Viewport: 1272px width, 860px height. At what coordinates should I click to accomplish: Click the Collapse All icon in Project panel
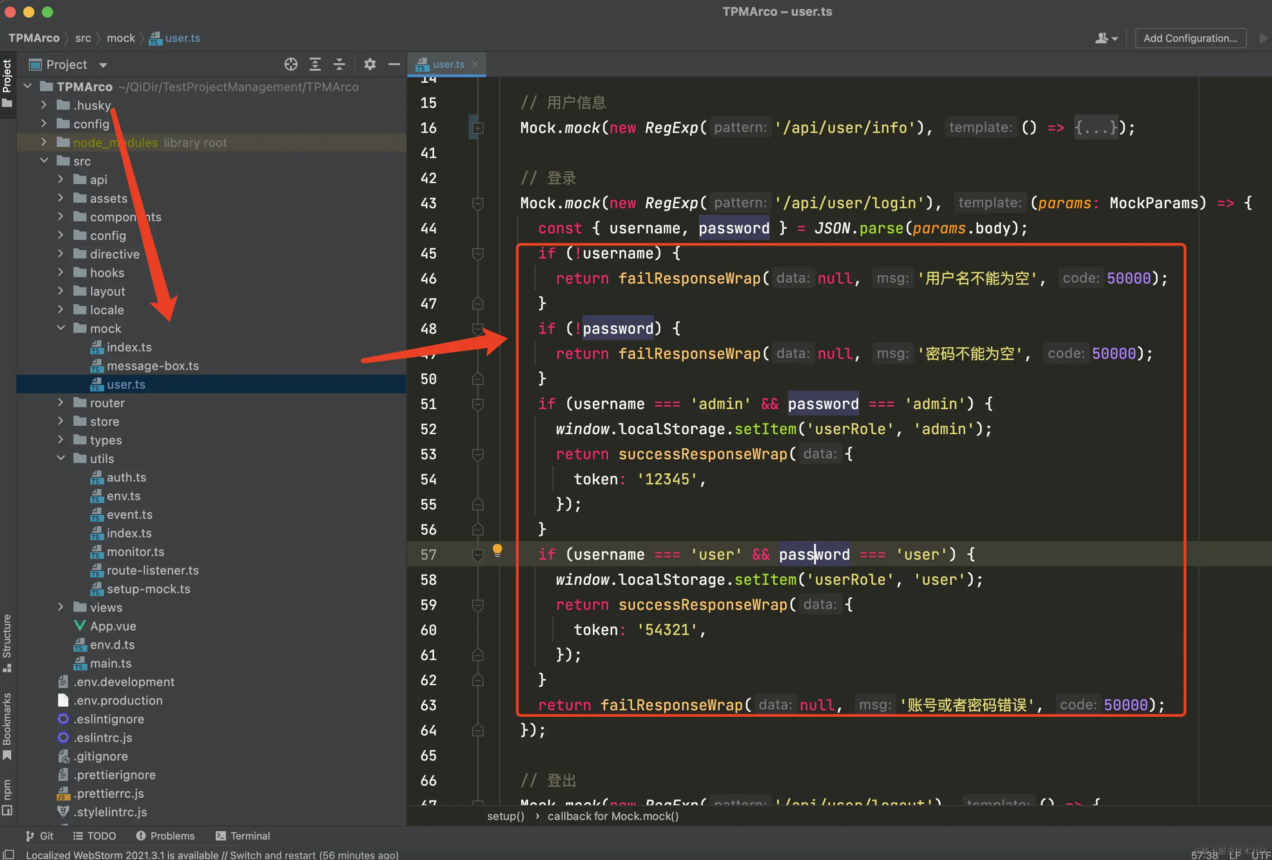[x=339, y=65]
